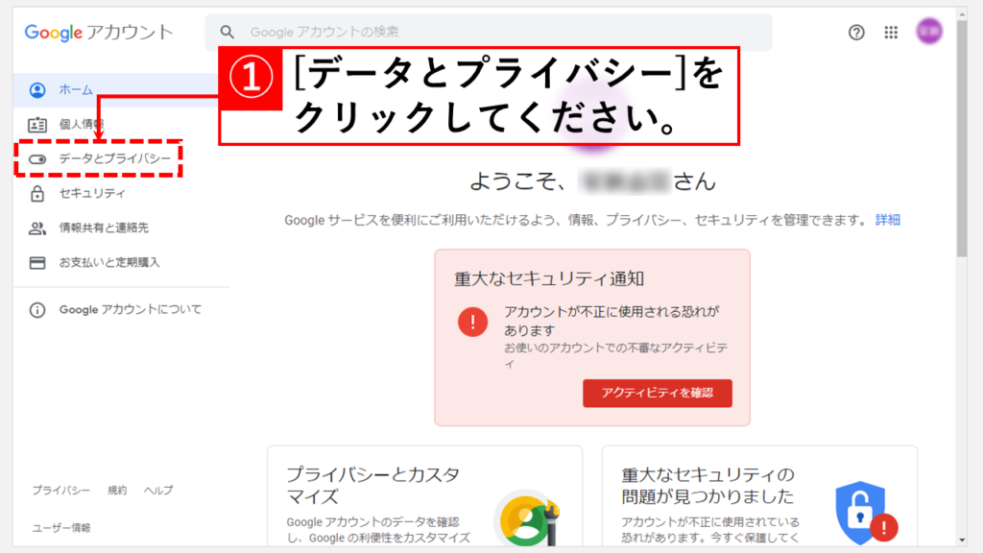Click the ヘルプ footer link

(x=158, y=491)
